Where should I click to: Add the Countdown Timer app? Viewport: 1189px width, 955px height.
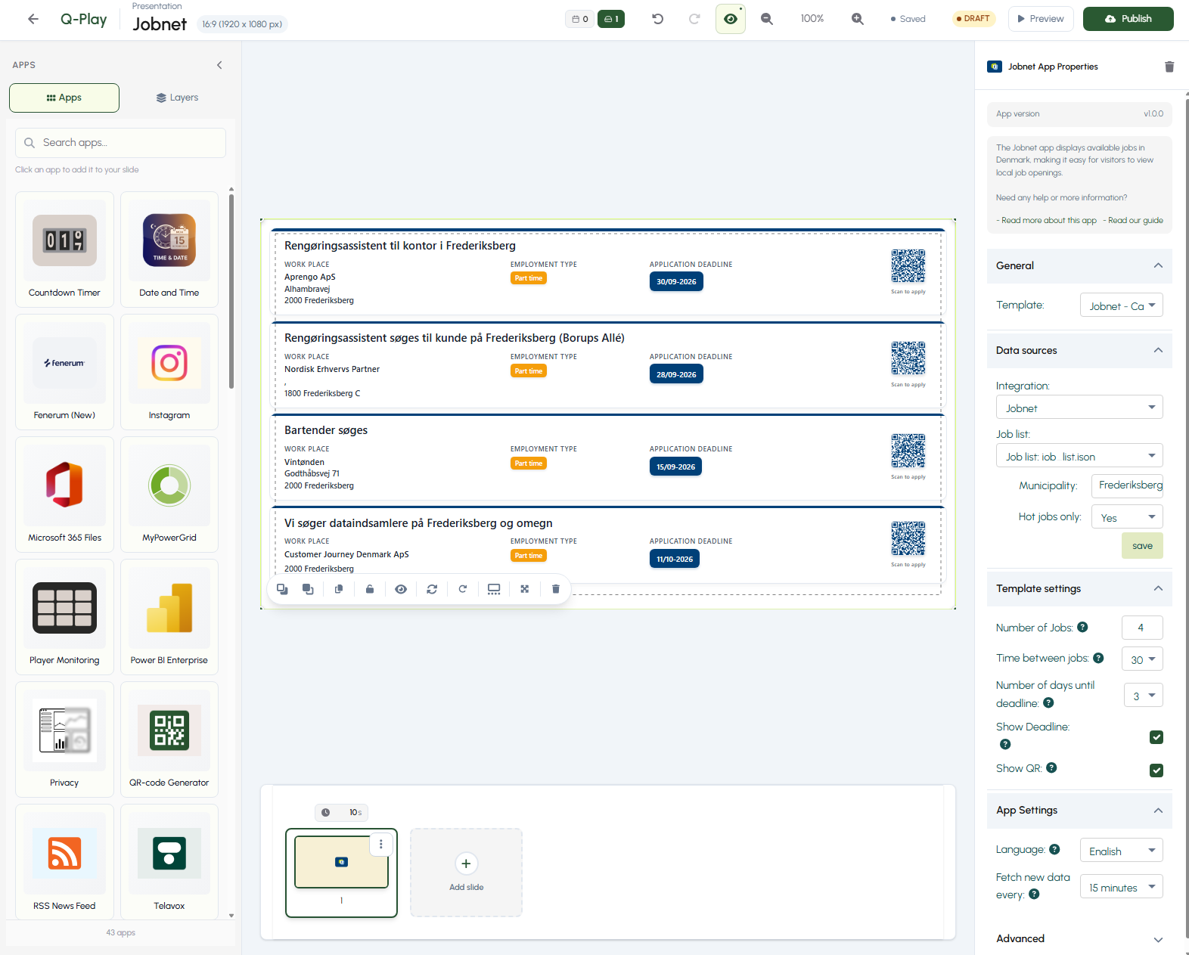(64, 250)
